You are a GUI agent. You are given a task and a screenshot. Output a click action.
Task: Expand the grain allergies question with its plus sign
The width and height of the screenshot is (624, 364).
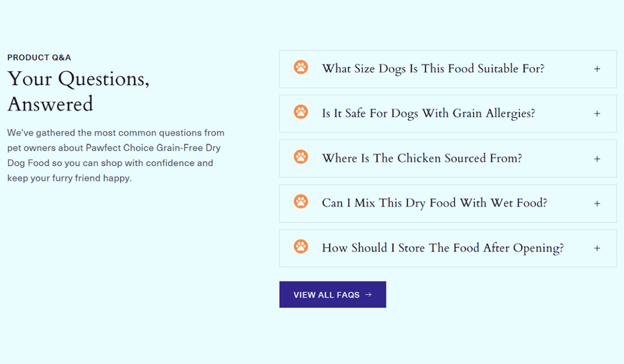click(x=597, y=113)
